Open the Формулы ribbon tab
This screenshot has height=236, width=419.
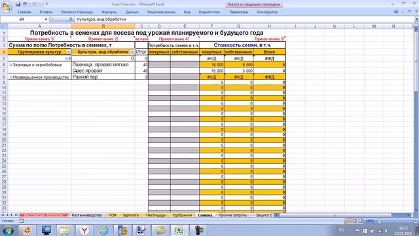[109, 12]
